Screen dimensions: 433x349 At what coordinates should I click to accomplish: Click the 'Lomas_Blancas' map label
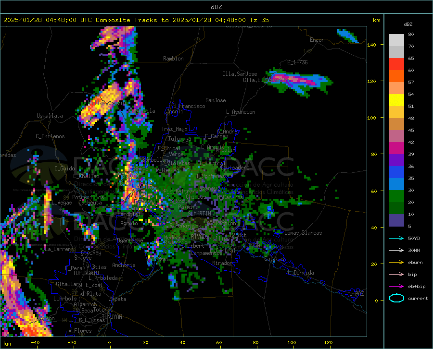(303, 233)
